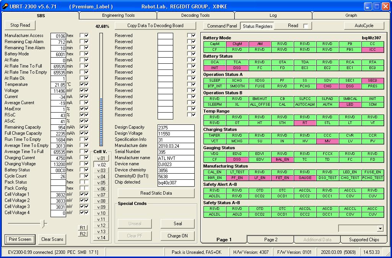Click the Manufacture date field
392x258 pixels.
(x=176, y=146)
